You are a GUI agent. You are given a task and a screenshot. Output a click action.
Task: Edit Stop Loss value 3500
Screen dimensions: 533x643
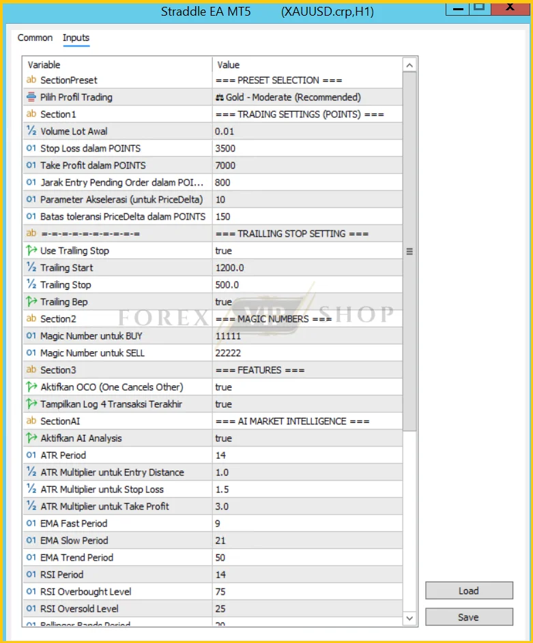coord(307,149)
